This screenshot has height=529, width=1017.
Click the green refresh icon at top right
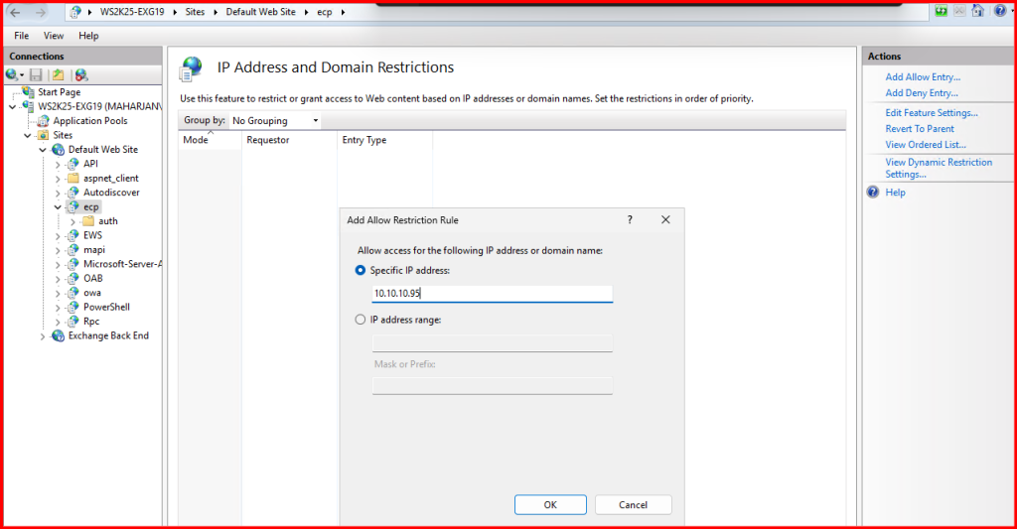pyautogui.click(x=940, y=11)
